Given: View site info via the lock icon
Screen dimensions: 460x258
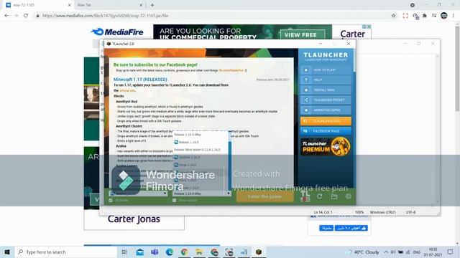Looking at the screenshot, I should point(37,16).
